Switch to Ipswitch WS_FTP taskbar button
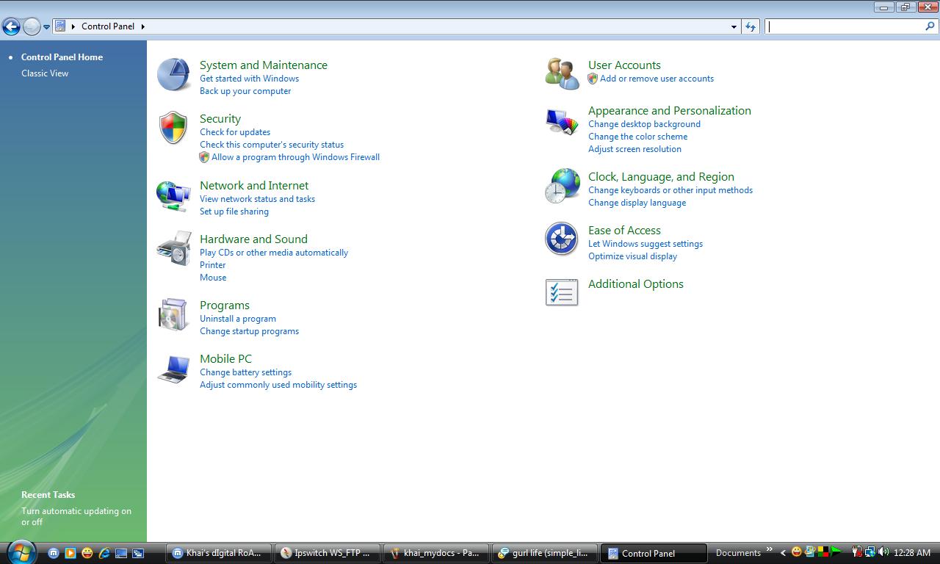Screen dimensions: 940x564 click(328, 553)
